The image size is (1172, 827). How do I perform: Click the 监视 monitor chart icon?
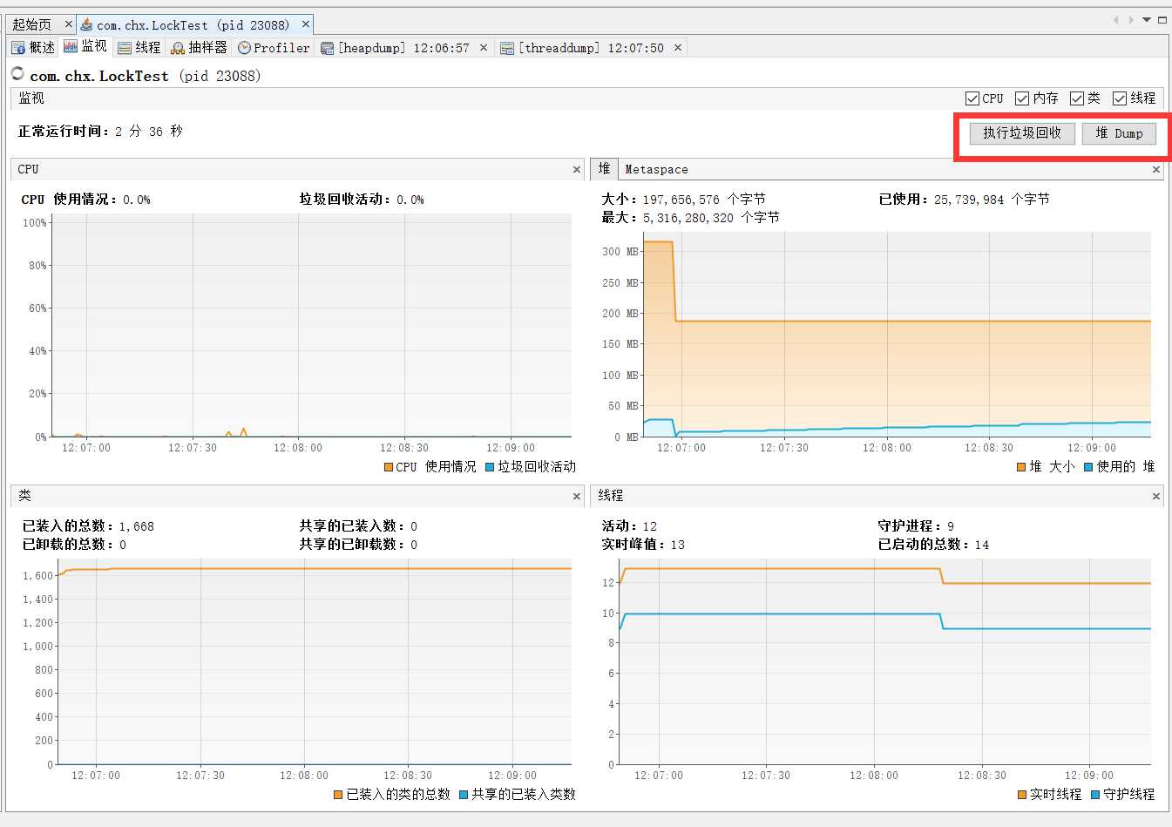point(71,47)
